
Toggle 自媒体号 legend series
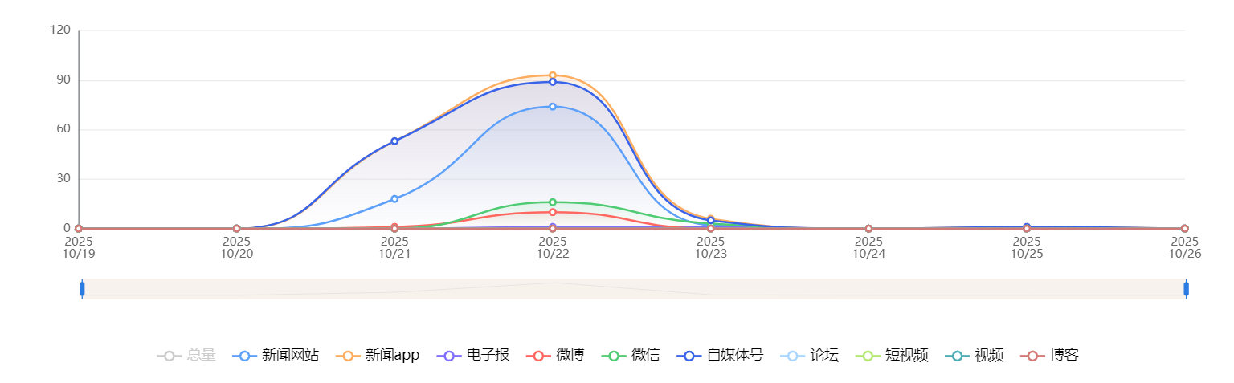click(719, 356)
